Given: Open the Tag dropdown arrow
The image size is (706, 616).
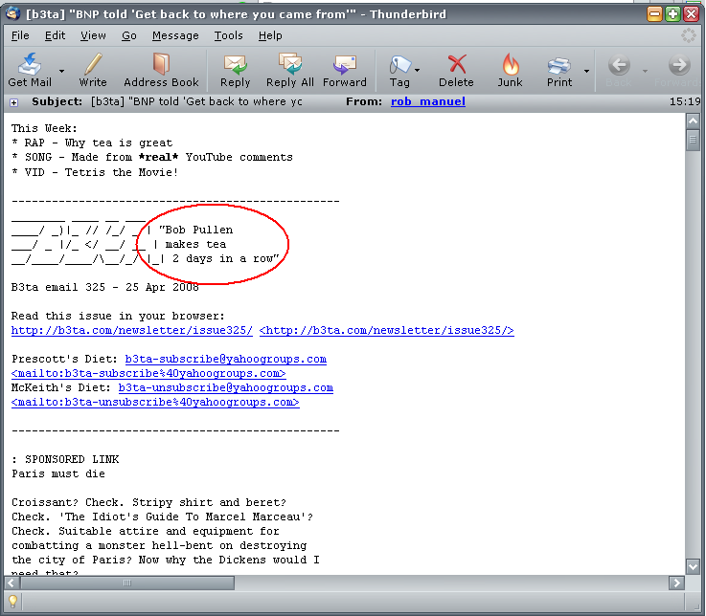Looking at the screenshot, I should tap(418, 70).
